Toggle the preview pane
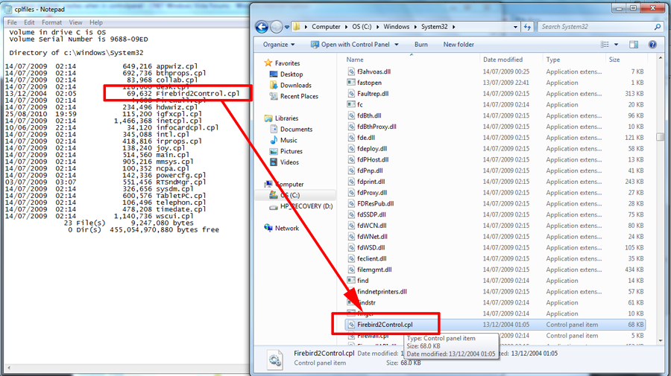 point(633,45)
